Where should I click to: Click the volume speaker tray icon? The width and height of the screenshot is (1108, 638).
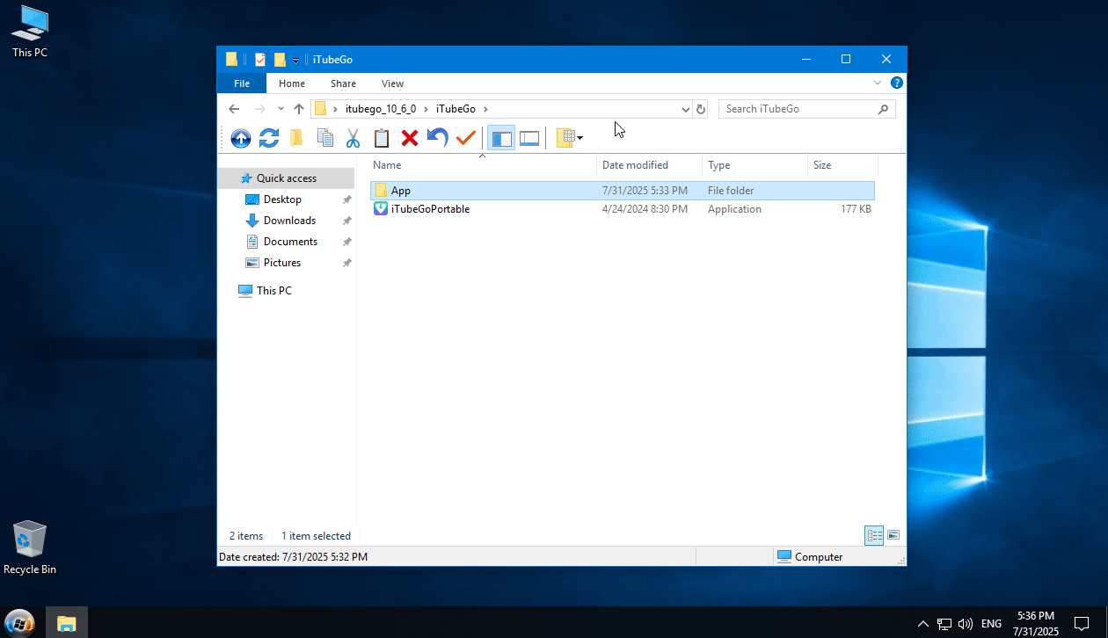tap(965, 624)
